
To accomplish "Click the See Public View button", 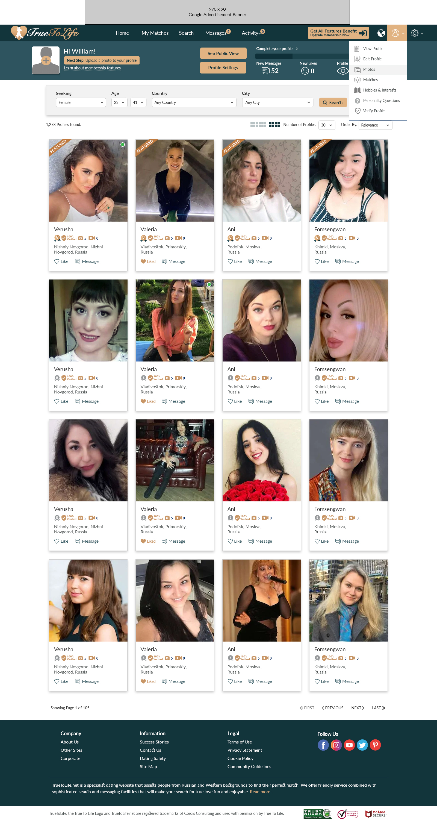I will 223,53.
